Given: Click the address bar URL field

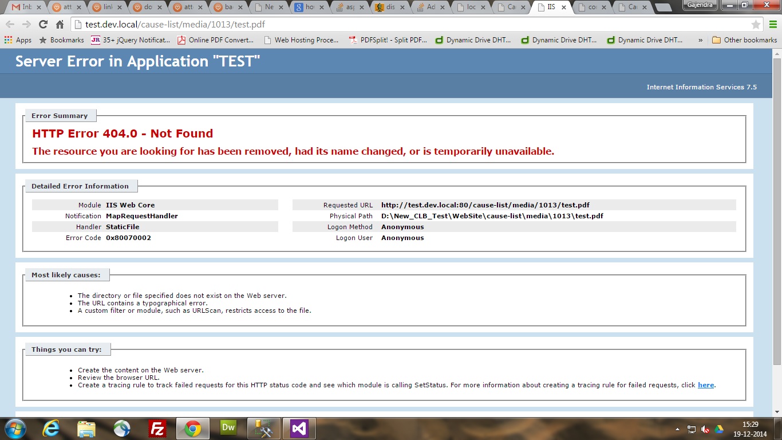Looking at the screenshot, I should coord(401,25).
